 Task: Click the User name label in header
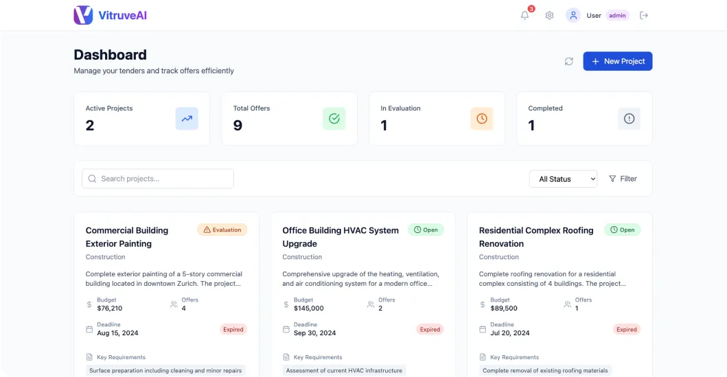click(x=593, y=15)
